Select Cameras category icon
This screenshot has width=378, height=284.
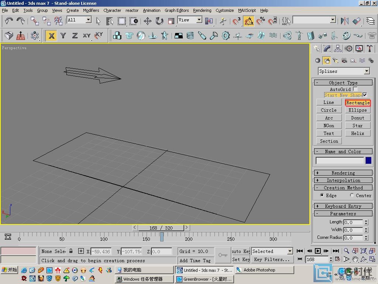click(x=344, y=60)
